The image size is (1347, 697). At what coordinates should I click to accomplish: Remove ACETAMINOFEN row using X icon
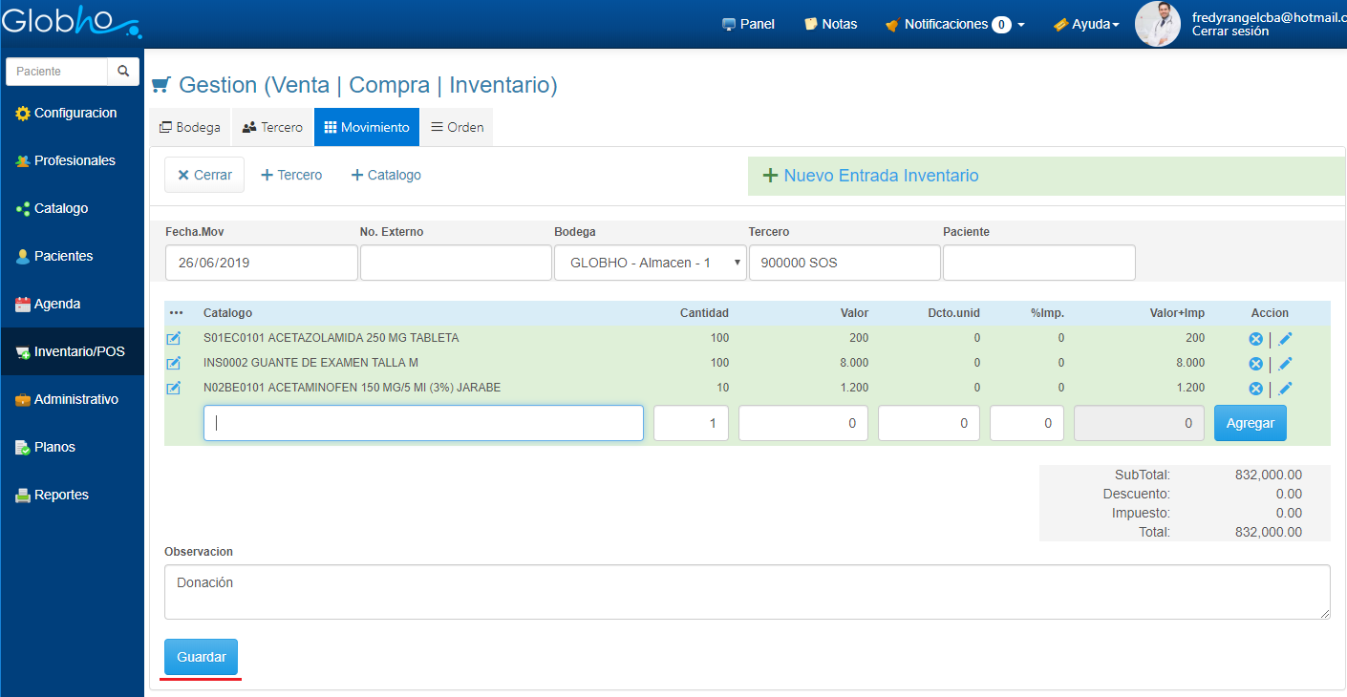tap(1255, 389)
